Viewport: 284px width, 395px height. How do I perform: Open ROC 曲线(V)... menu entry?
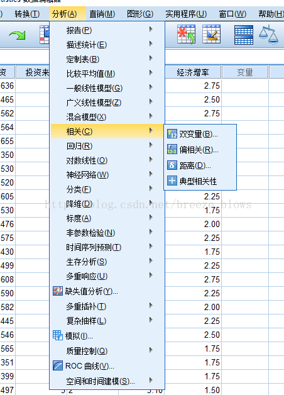pyautogui.click(x=107, y=365)
